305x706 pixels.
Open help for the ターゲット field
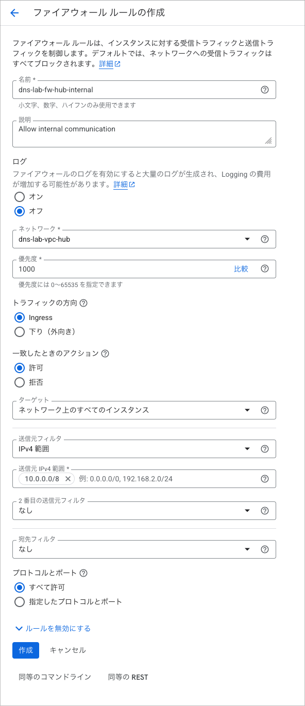[x=265, y=410]
